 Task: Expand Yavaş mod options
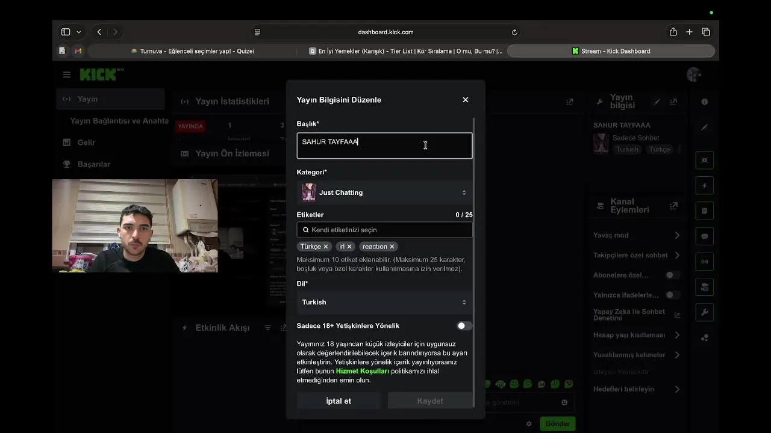click(x=676, y=235)
